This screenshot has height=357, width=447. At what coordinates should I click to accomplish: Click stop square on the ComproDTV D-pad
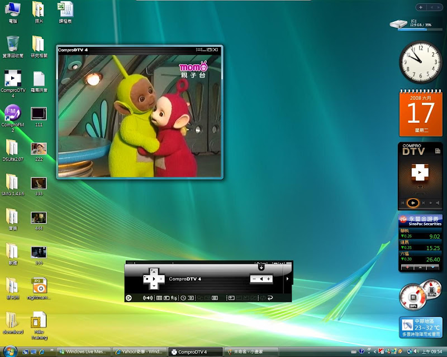[161, 279]
